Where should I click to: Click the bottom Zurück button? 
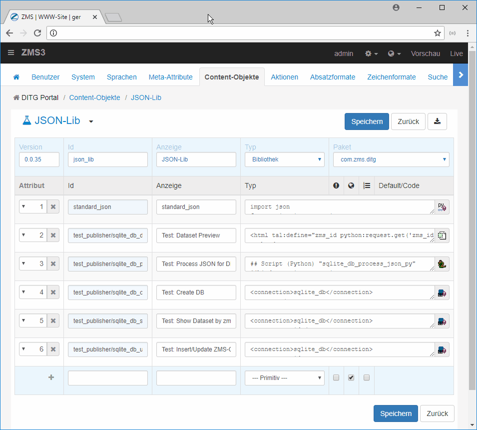pos(437,413)
